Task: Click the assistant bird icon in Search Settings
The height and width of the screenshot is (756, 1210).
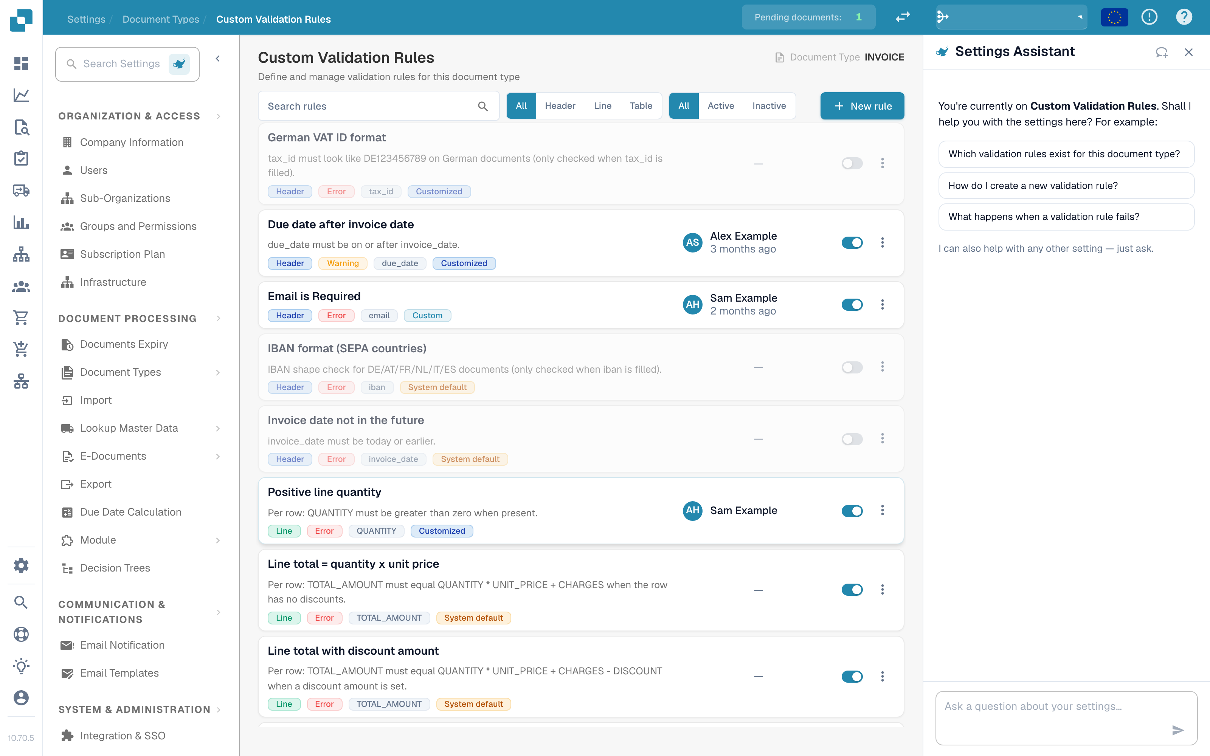Action: (x=179, y=64)
